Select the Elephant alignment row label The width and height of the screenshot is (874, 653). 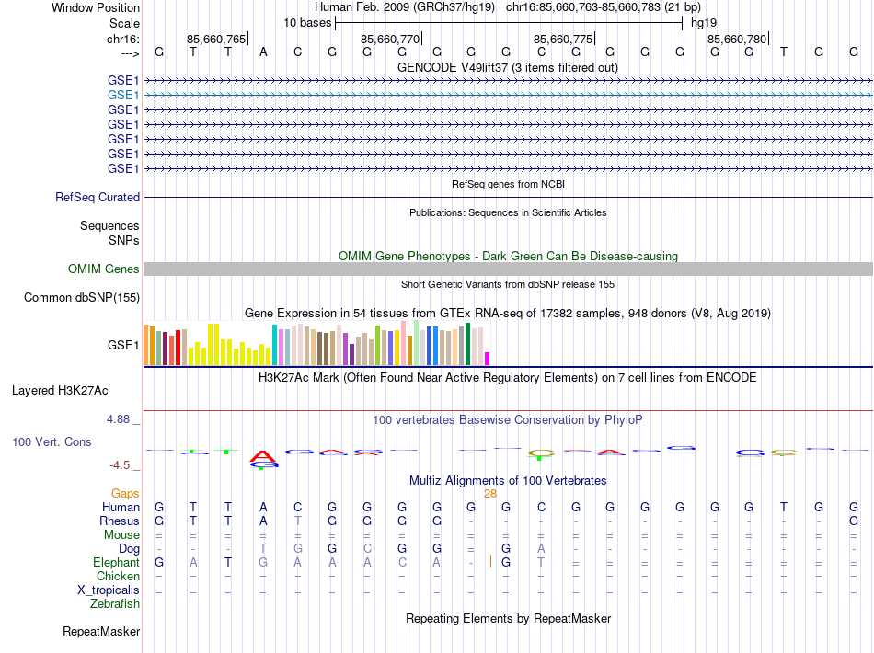click(x=116, y=562)
